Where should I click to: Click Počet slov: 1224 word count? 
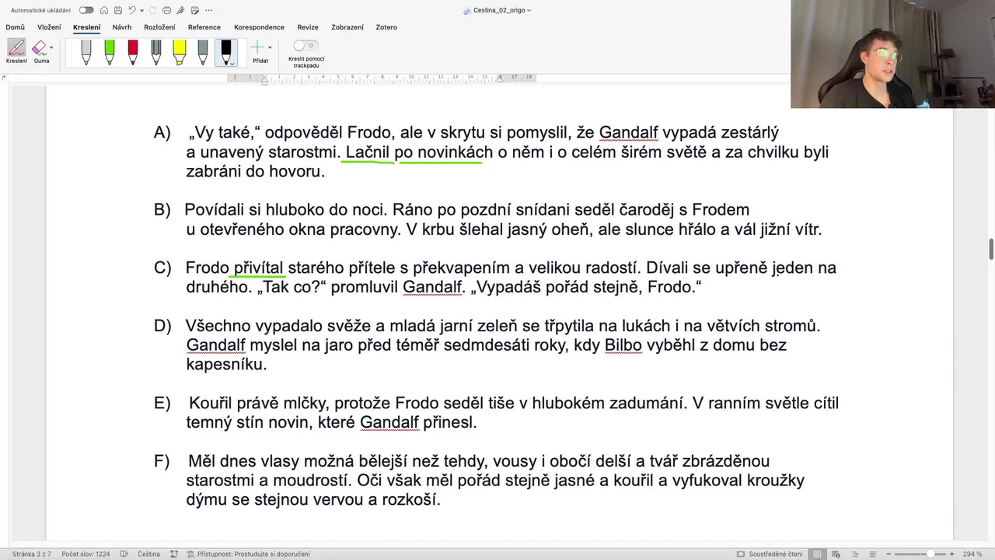click(86, 554)
